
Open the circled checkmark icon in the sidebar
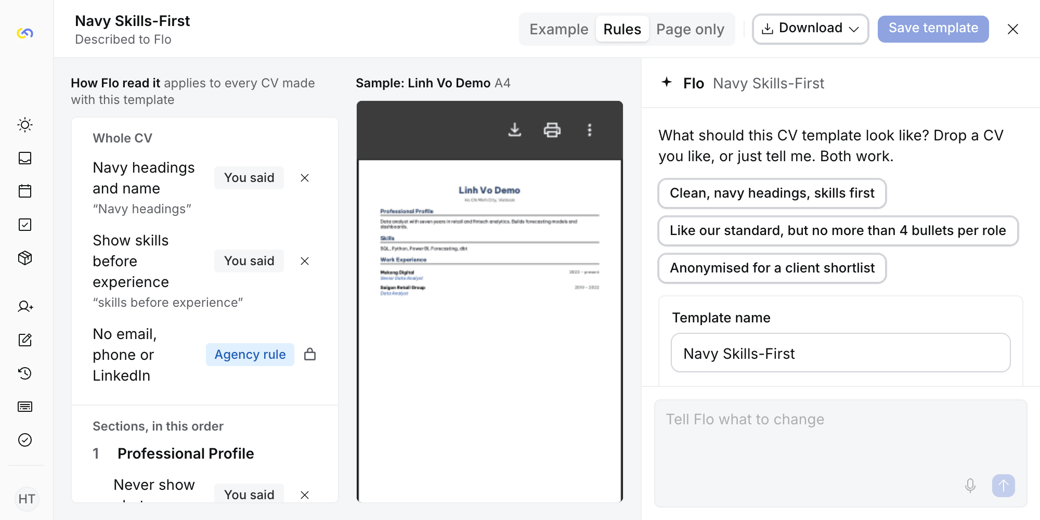pyautogui.click(x=25, y=440)
